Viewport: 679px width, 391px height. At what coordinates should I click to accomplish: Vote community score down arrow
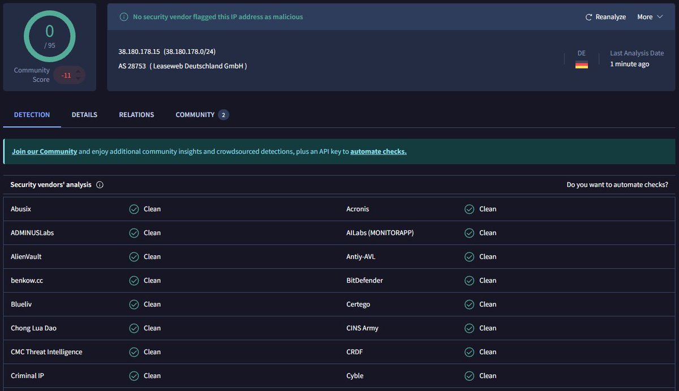(78, 79)
